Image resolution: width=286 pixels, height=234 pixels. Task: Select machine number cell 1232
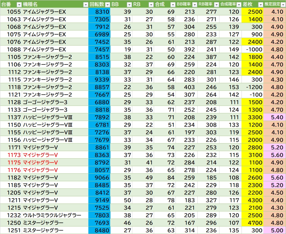click(11, 215)
